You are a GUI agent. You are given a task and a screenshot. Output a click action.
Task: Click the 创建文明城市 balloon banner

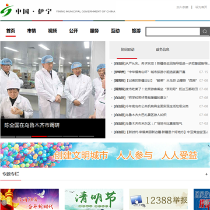click(105, 155)
